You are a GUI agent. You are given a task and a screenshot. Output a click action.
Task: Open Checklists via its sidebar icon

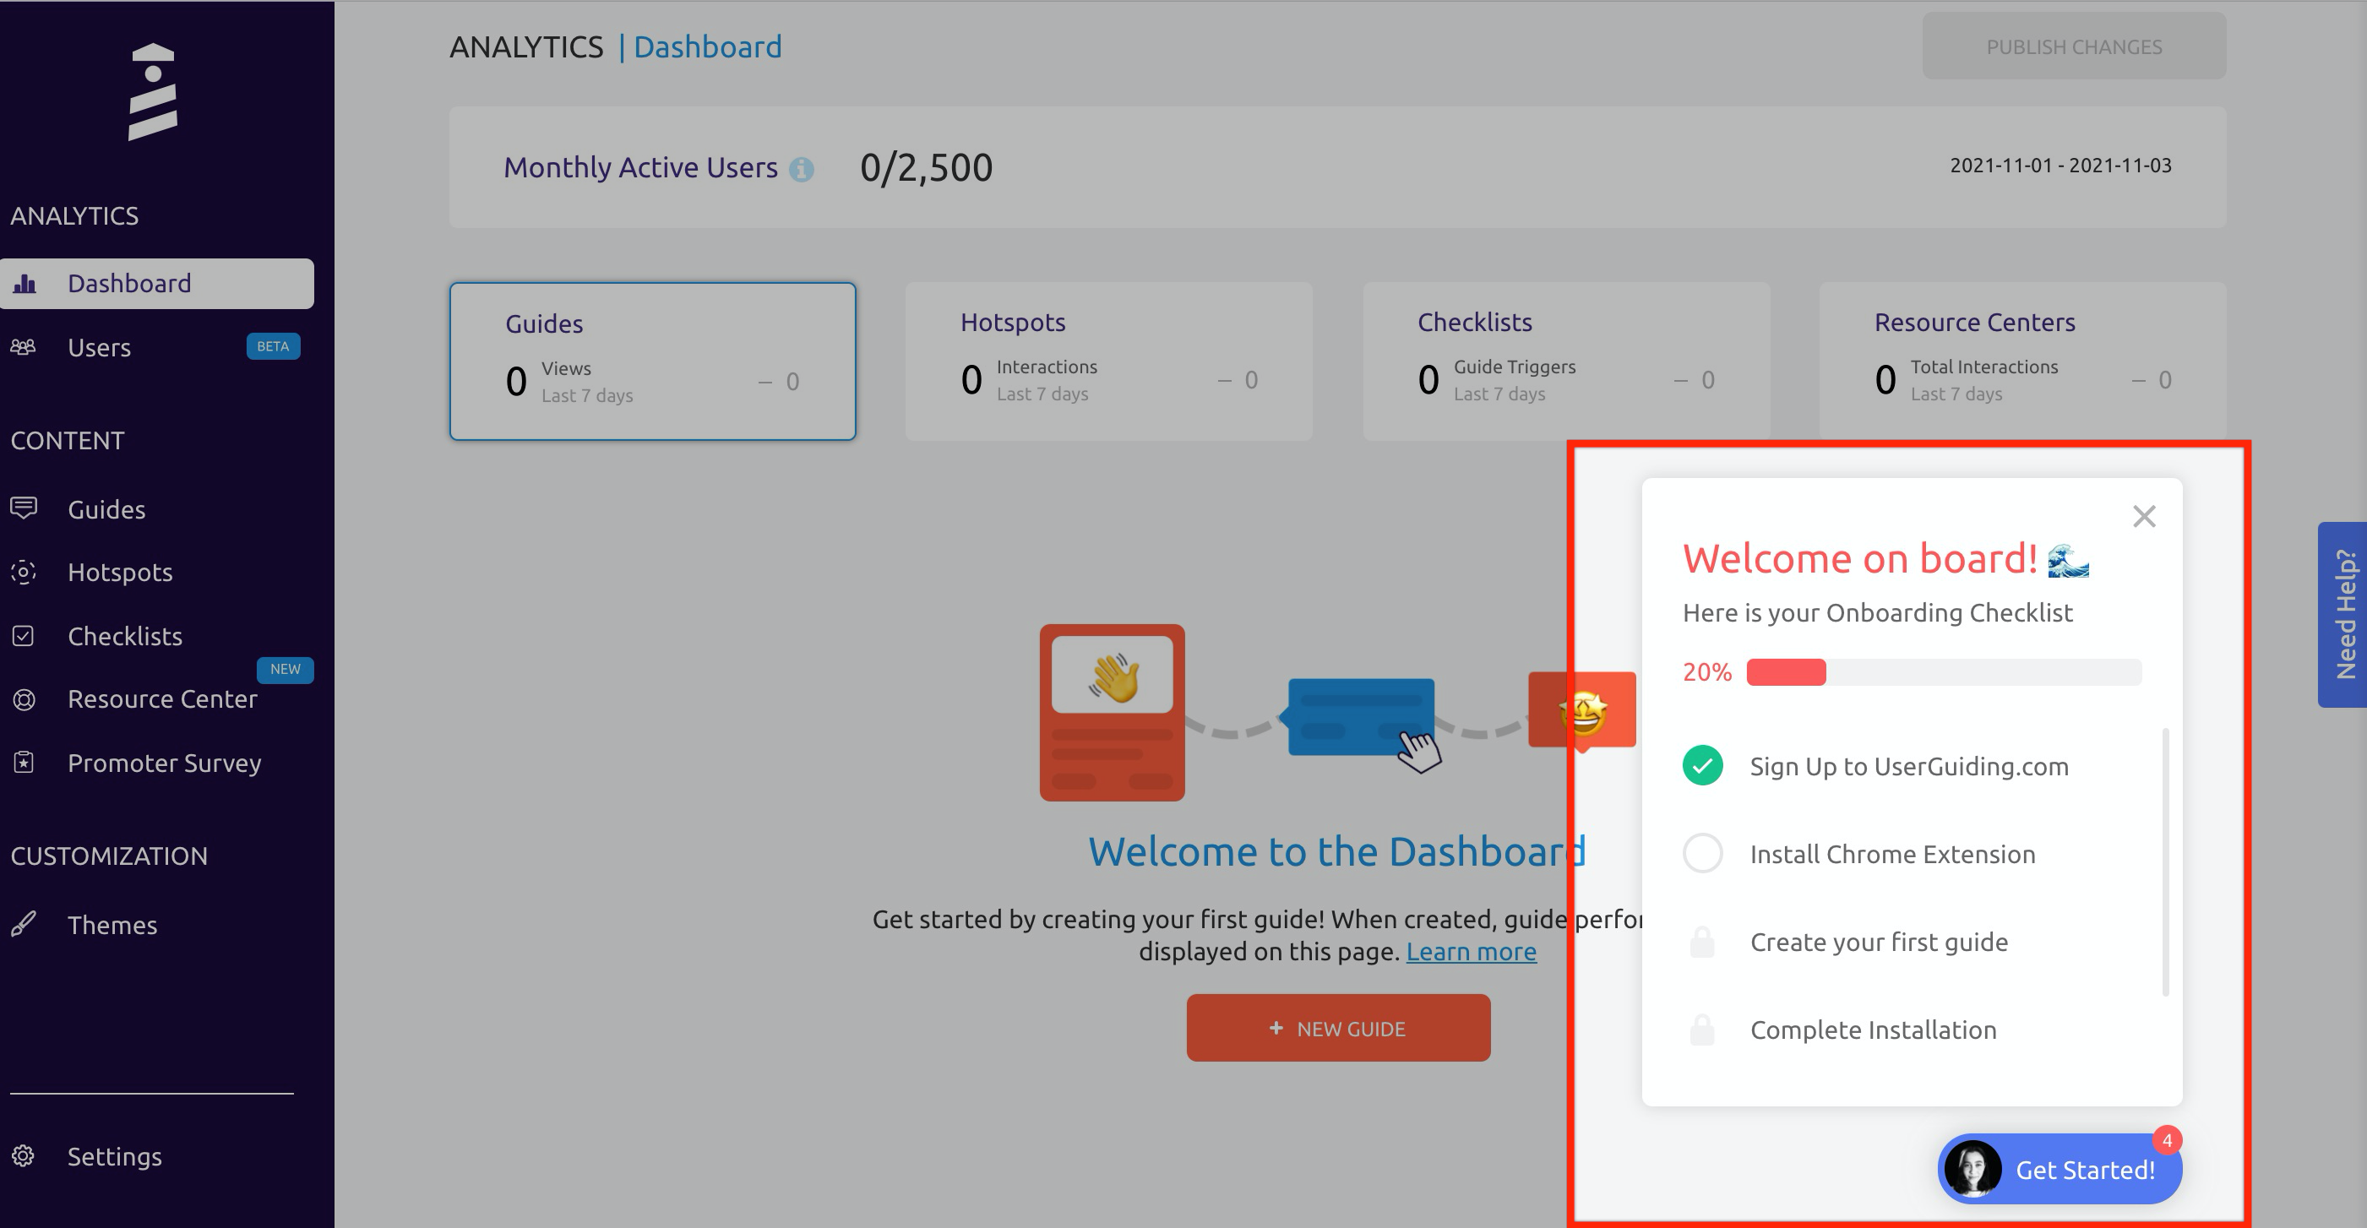point(23,636)
